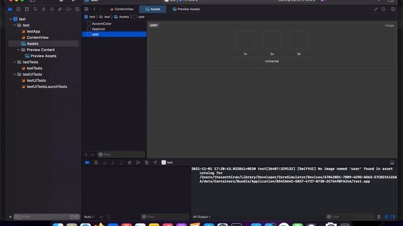Switch to the ContentView tab
Image resolution: width=403 pixels, height=226 pixels.
click(x=122, y=9)
